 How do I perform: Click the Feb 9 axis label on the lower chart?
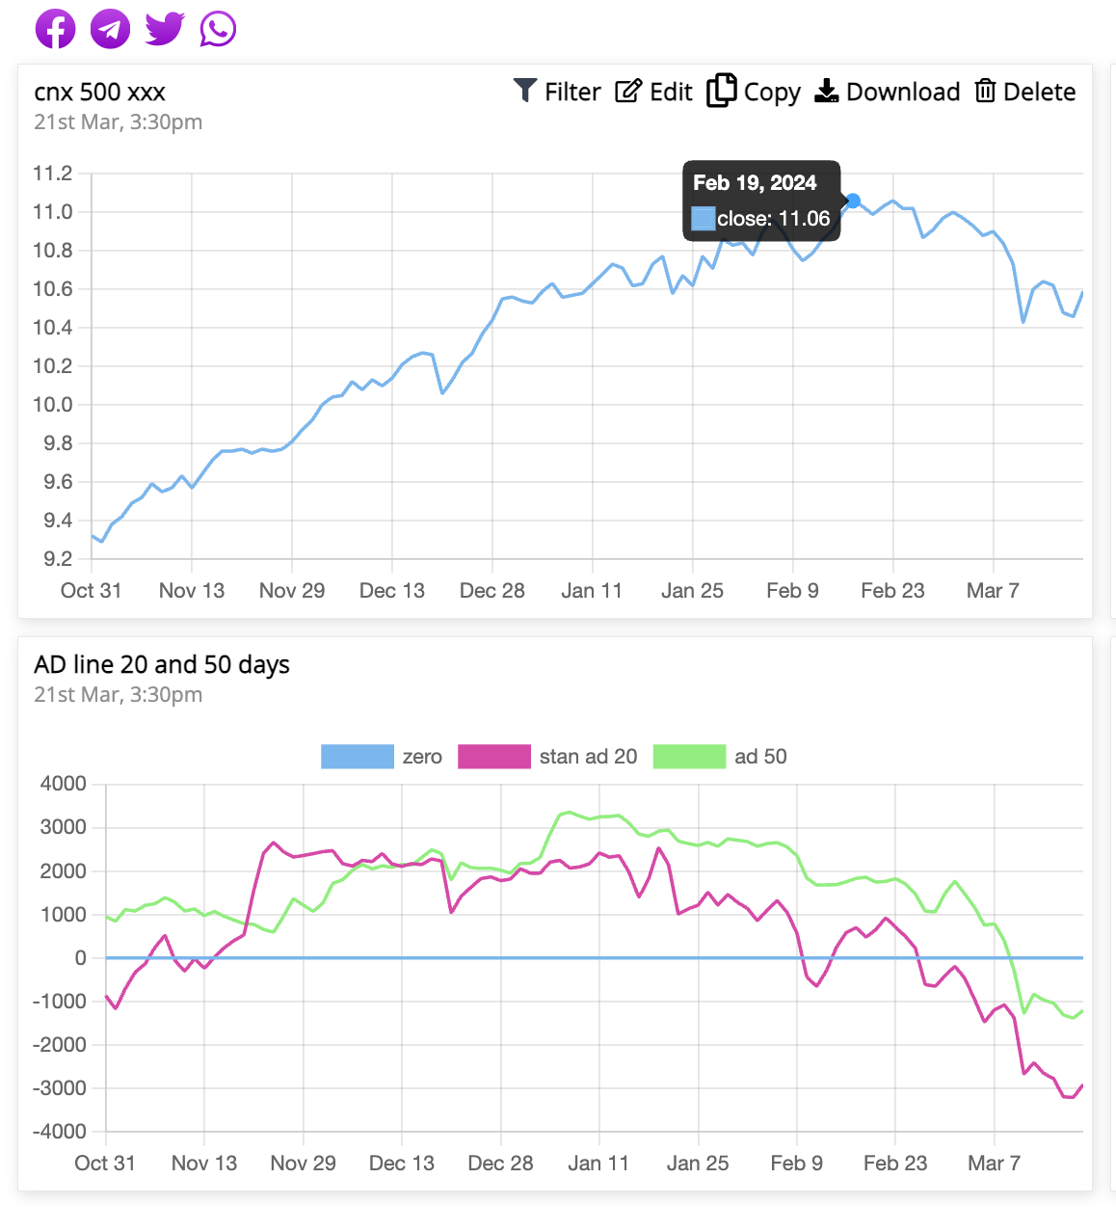[797, 1164]
